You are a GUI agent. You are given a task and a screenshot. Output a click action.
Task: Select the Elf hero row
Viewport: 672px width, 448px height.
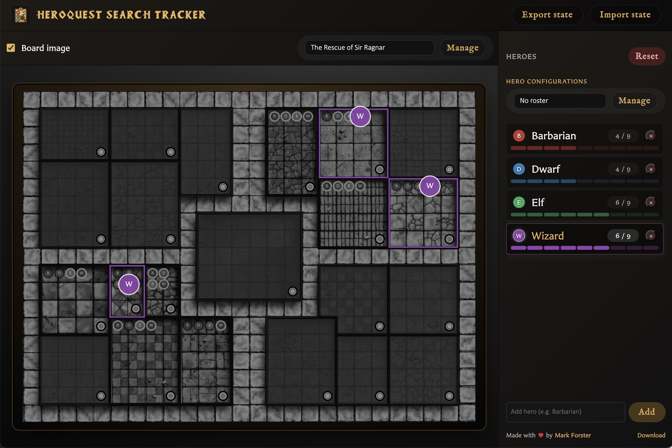(x=585, y=205)
